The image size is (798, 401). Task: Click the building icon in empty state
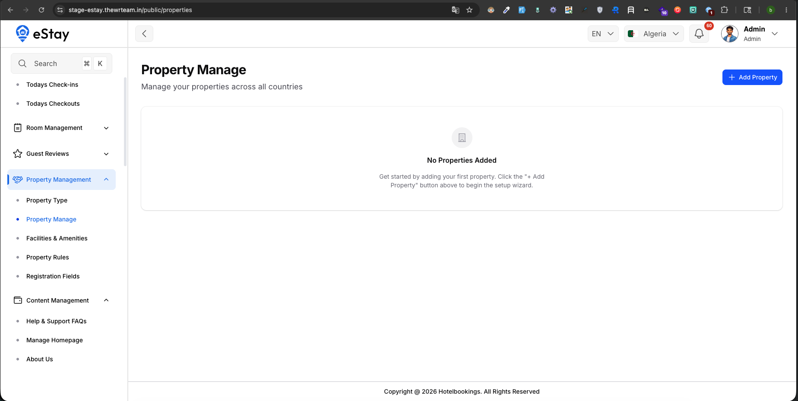[462, 138]
